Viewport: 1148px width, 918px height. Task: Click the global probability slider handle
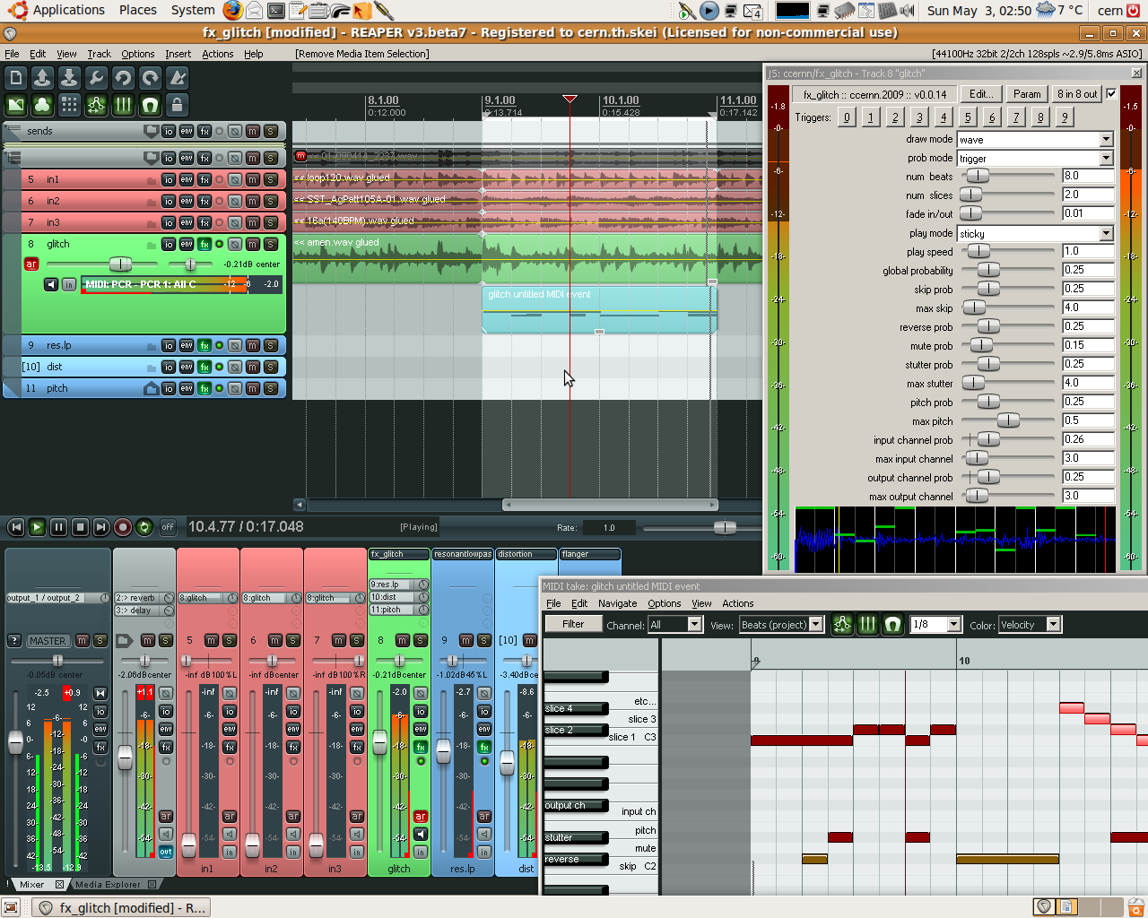987,270
